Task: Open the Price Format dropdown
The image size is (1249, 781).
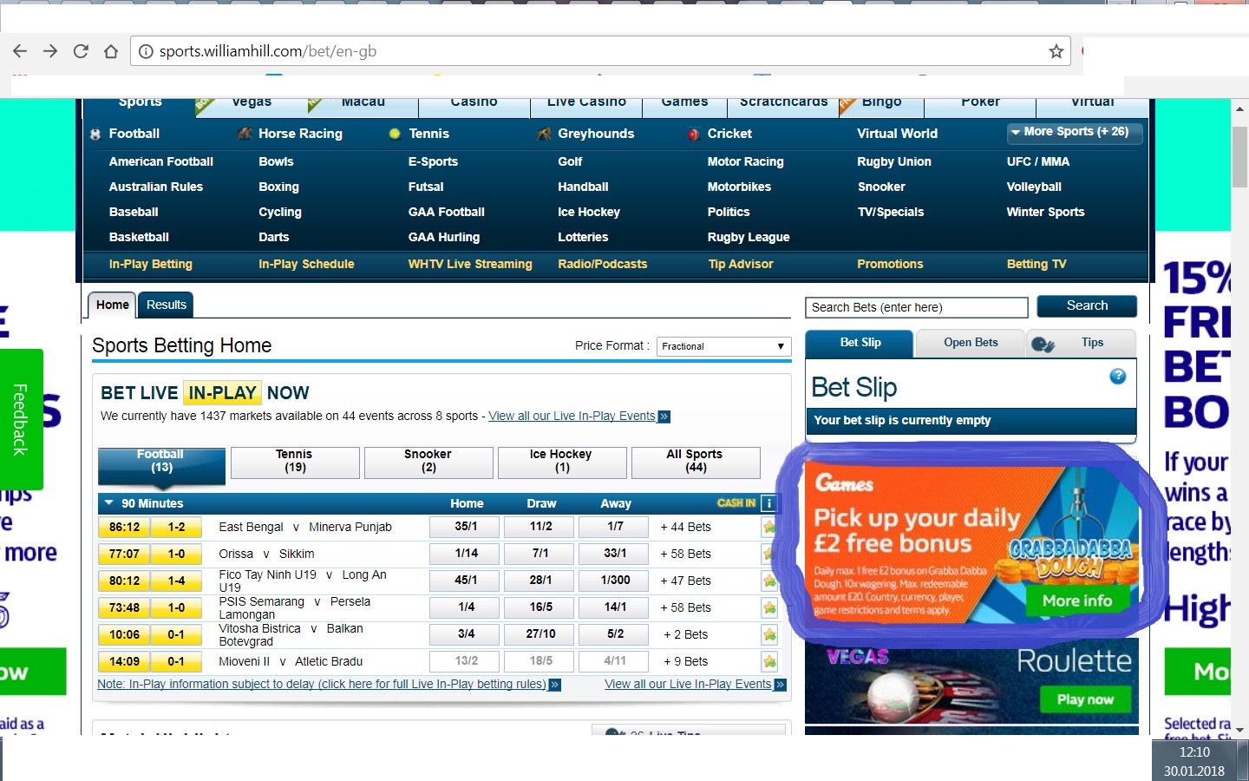Action: pyautogui.click(x=724, y=346)
